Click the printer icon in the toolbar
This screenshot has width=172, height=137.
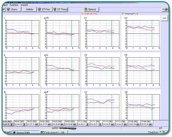pos(166,9)
